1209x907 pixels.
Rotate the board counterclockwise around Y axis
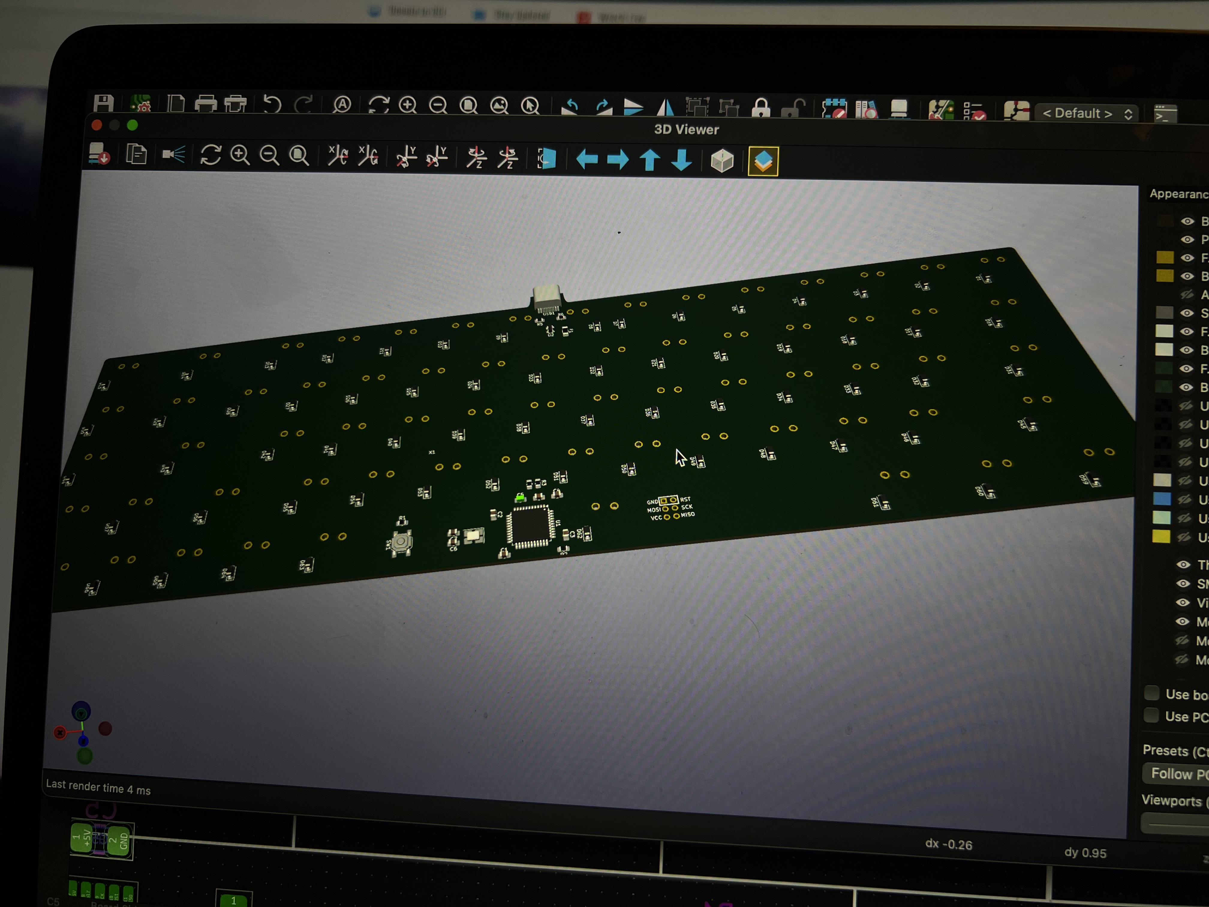[x=437, y=157]
